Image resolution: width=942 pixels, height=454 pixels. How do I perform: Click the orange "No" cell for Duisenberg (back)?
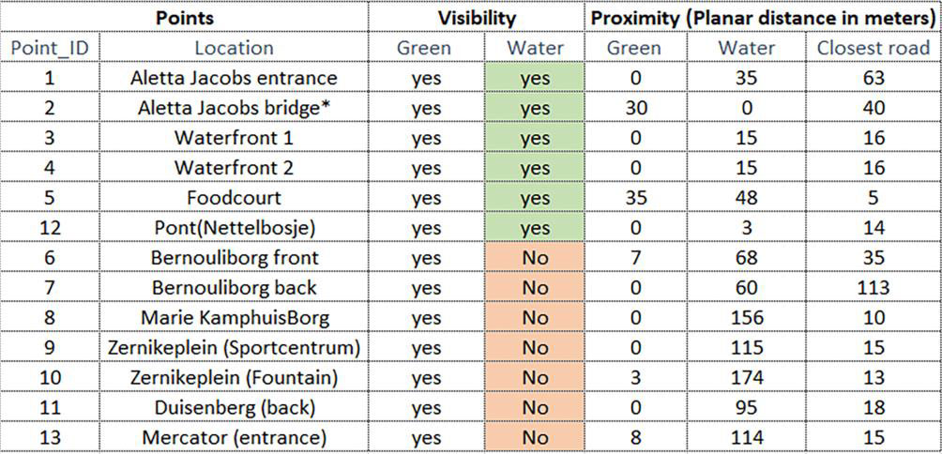[535, 408]
